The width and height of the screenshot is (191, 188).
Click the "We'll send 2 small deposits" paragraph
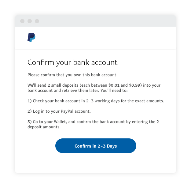(x=94, y=88)
